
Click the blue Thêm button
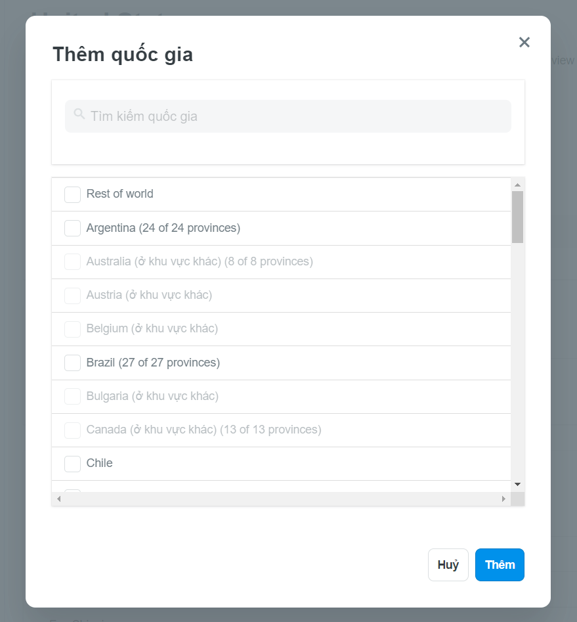[x=500, y=564]
